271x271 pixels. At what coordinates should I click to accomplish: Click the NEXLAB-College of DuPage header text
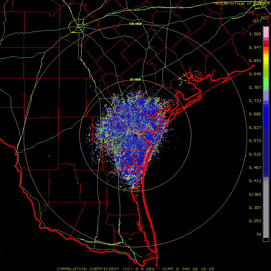point(242,3)
